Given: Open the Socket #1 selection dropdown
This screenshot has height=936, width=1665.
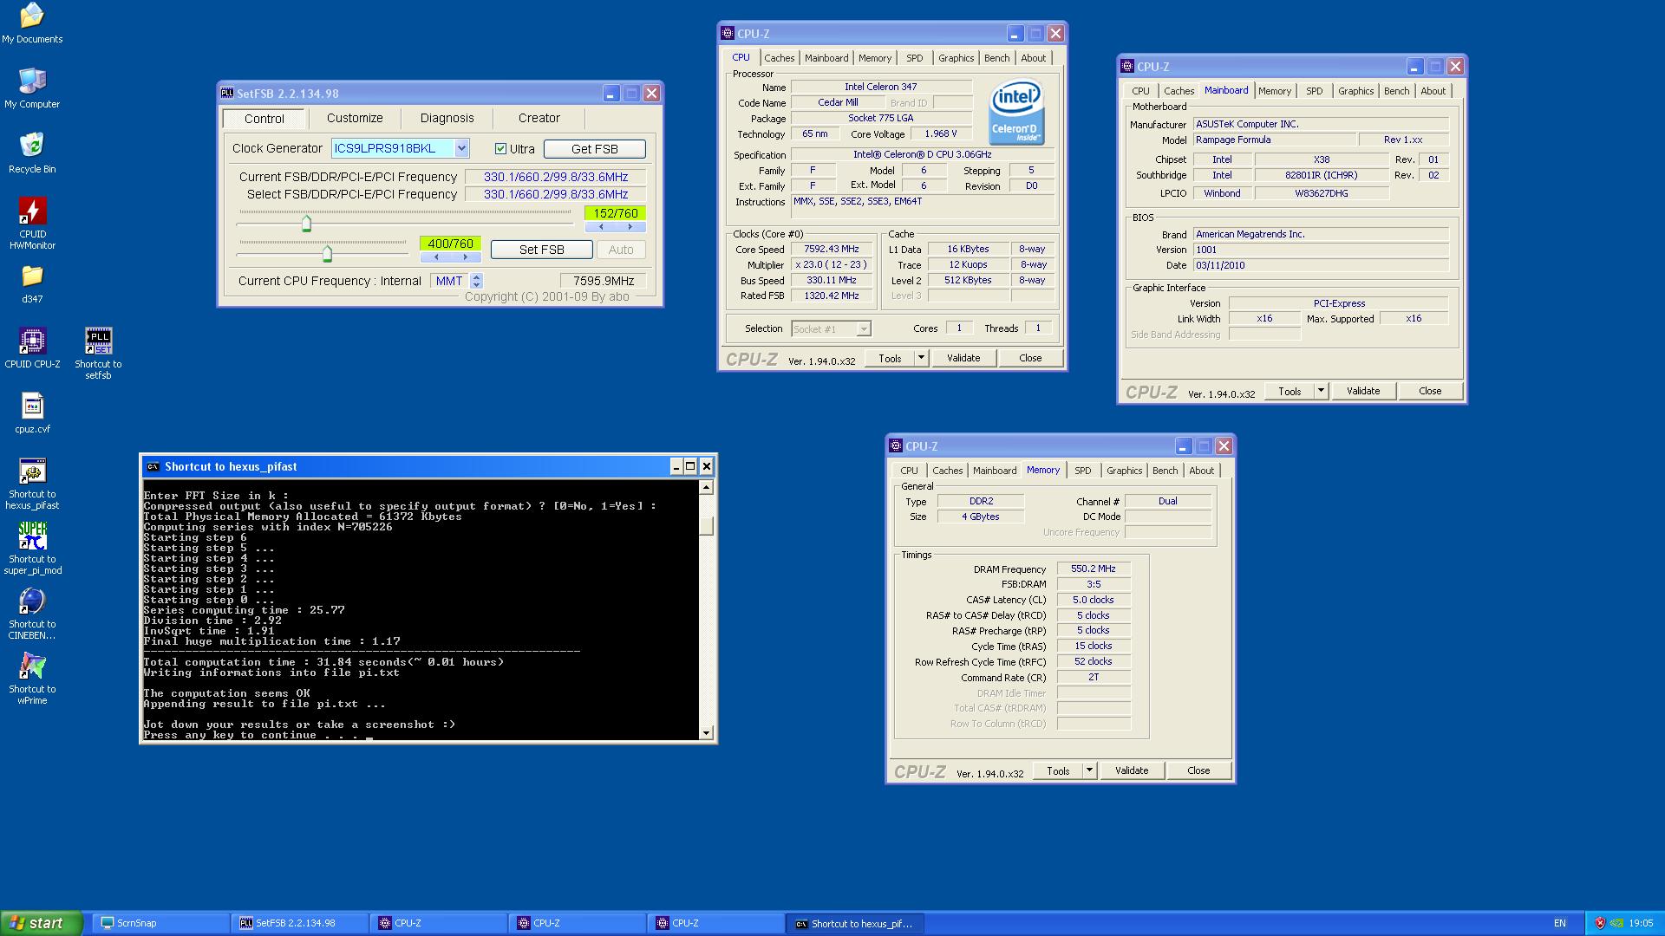Looking at the screenshot, I should click(863, 329).
